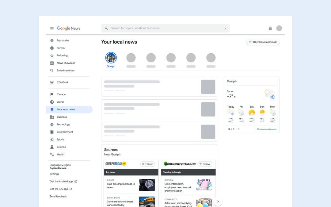Open the account avatar
The height and width of the screenshot is (207, 331).
pos(279,28)
